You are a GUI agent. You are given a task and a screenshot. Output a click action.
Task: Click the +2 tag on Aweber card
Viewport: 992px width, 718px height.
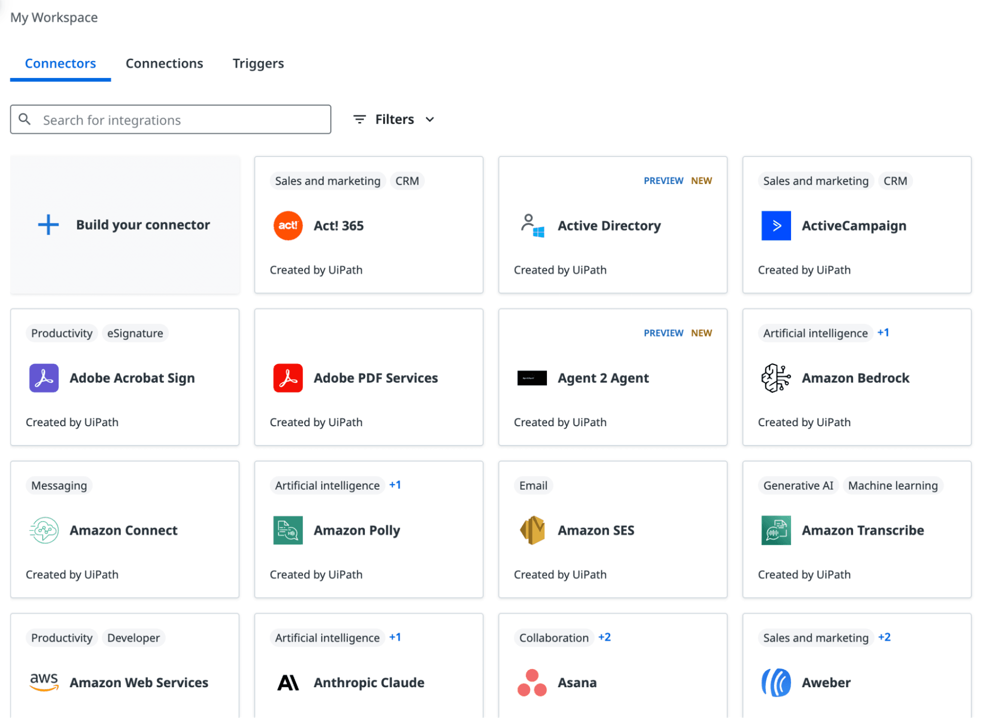(884, 637)
